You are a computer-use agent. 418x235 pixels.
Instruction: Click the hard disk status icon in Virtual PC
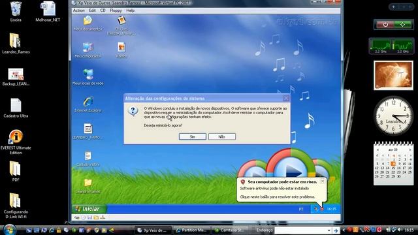[x=76, y=217]
